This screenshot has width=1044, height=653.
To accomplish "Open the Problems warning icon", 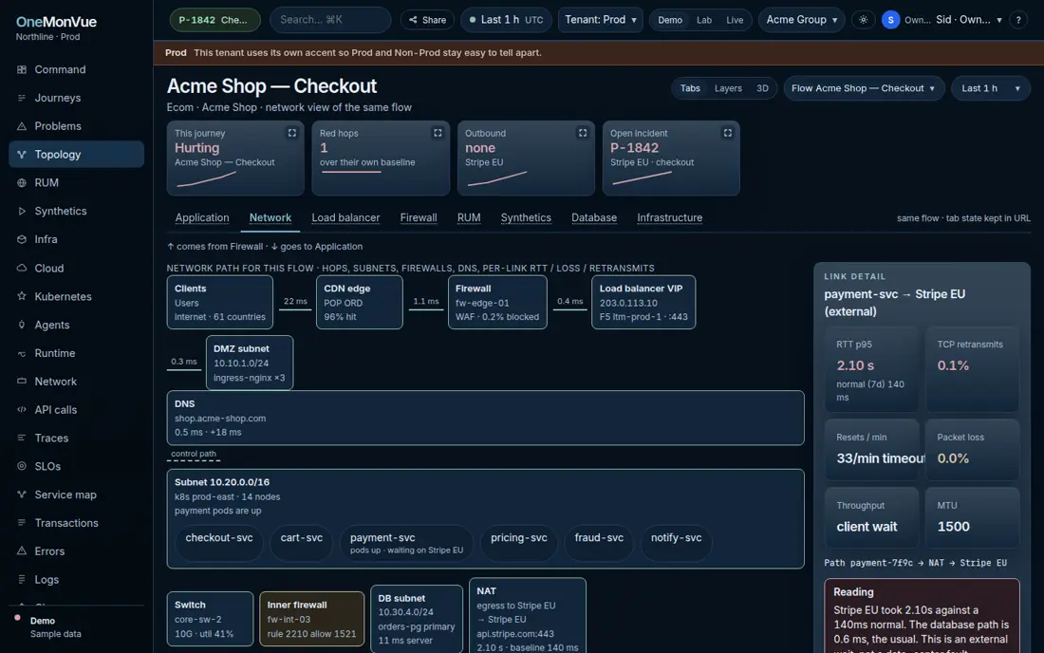I will 21,126.
